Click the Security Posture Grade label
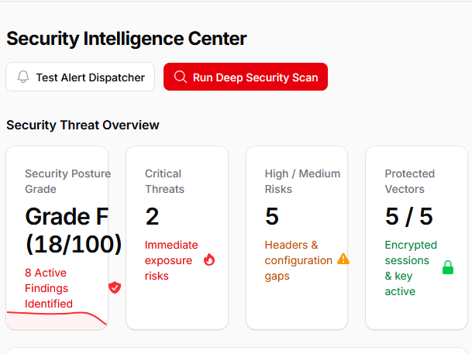 [67, 181]
